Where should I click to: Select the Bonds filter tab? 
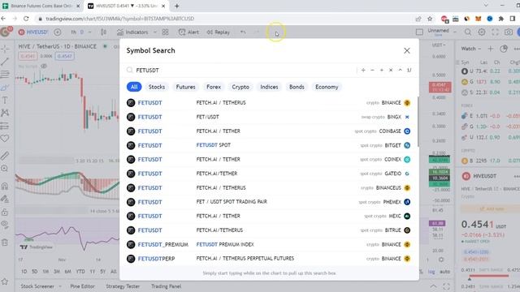coord(297,87)
